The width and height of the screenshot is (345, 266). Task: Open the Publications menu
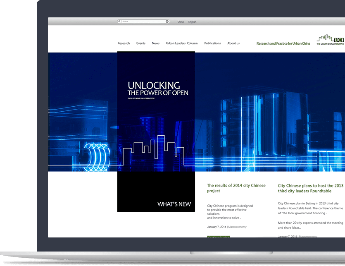(212, 43)
